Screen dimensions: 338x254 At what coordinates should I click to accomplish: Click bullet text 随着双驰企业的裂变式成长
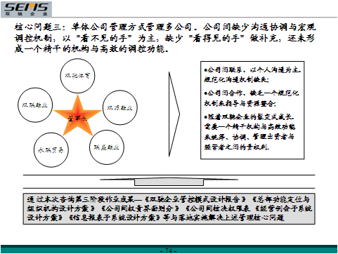(x=249, y=116)
